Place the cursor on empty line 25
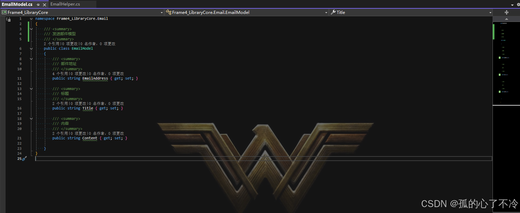The image size is (520, 213). click(264, 159)
